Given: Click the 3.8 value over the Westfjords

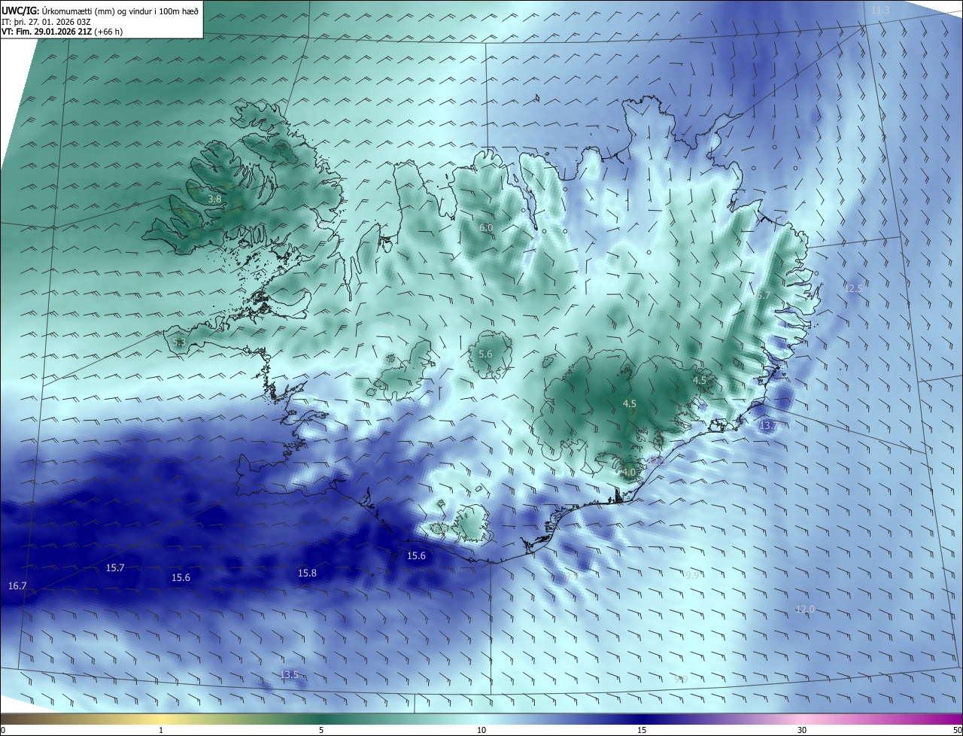Looking at the screenshot, I should point(214,199).
